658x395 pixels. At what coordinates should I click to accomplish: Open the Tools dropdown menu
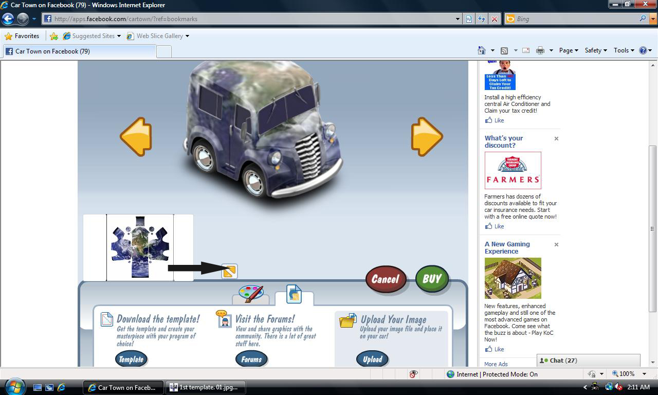pos(623,50)
